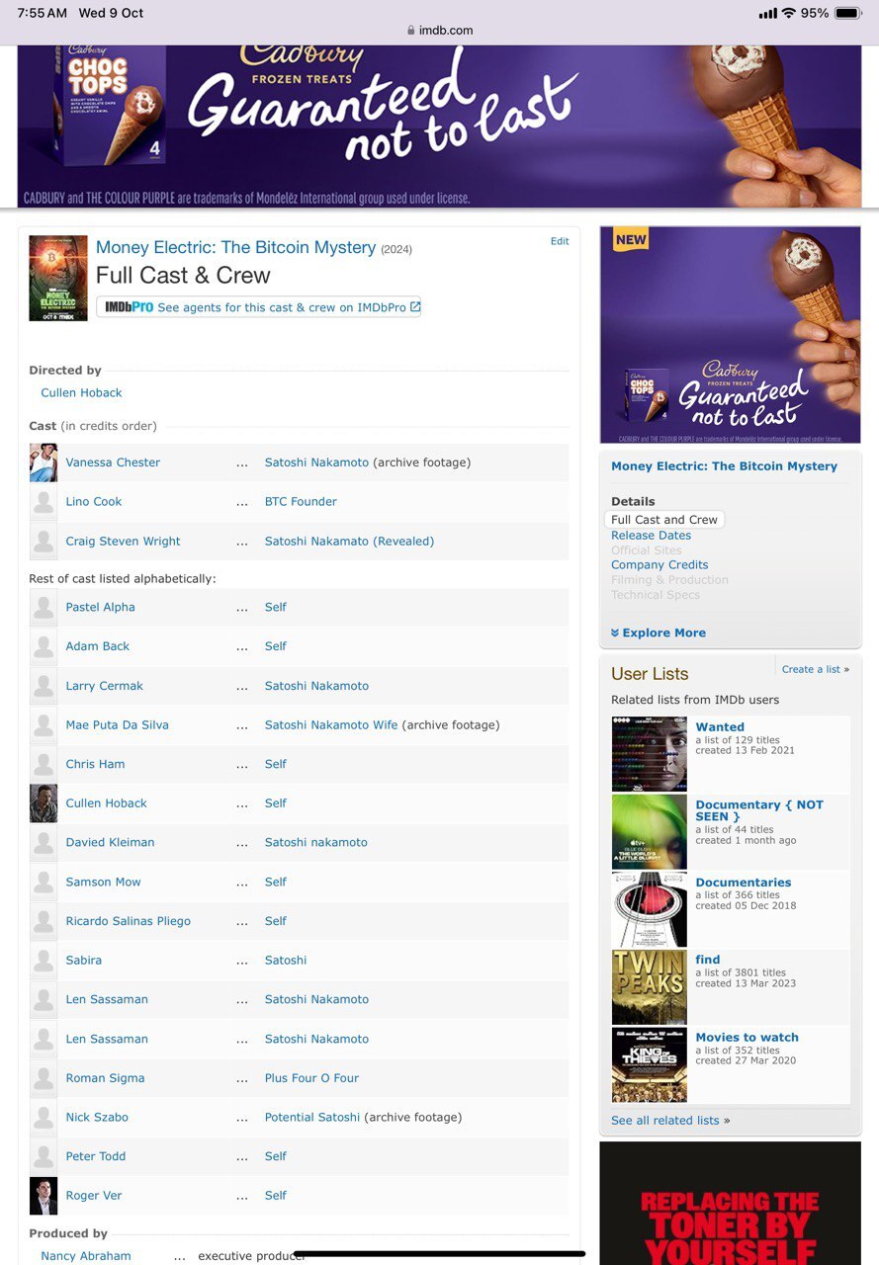Image resolution: width=879 pixels, height=1265 pixels.
Task: Tap Roger Ver's cast headshot photo
Action: coord(44,1196)
